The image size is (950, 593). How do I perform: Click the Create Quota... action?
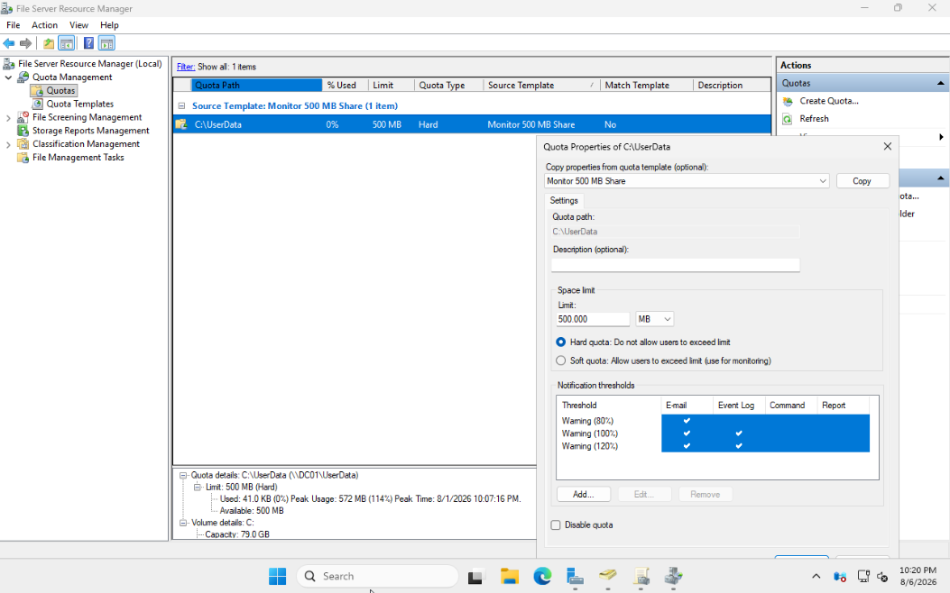[x=829, y=101]
